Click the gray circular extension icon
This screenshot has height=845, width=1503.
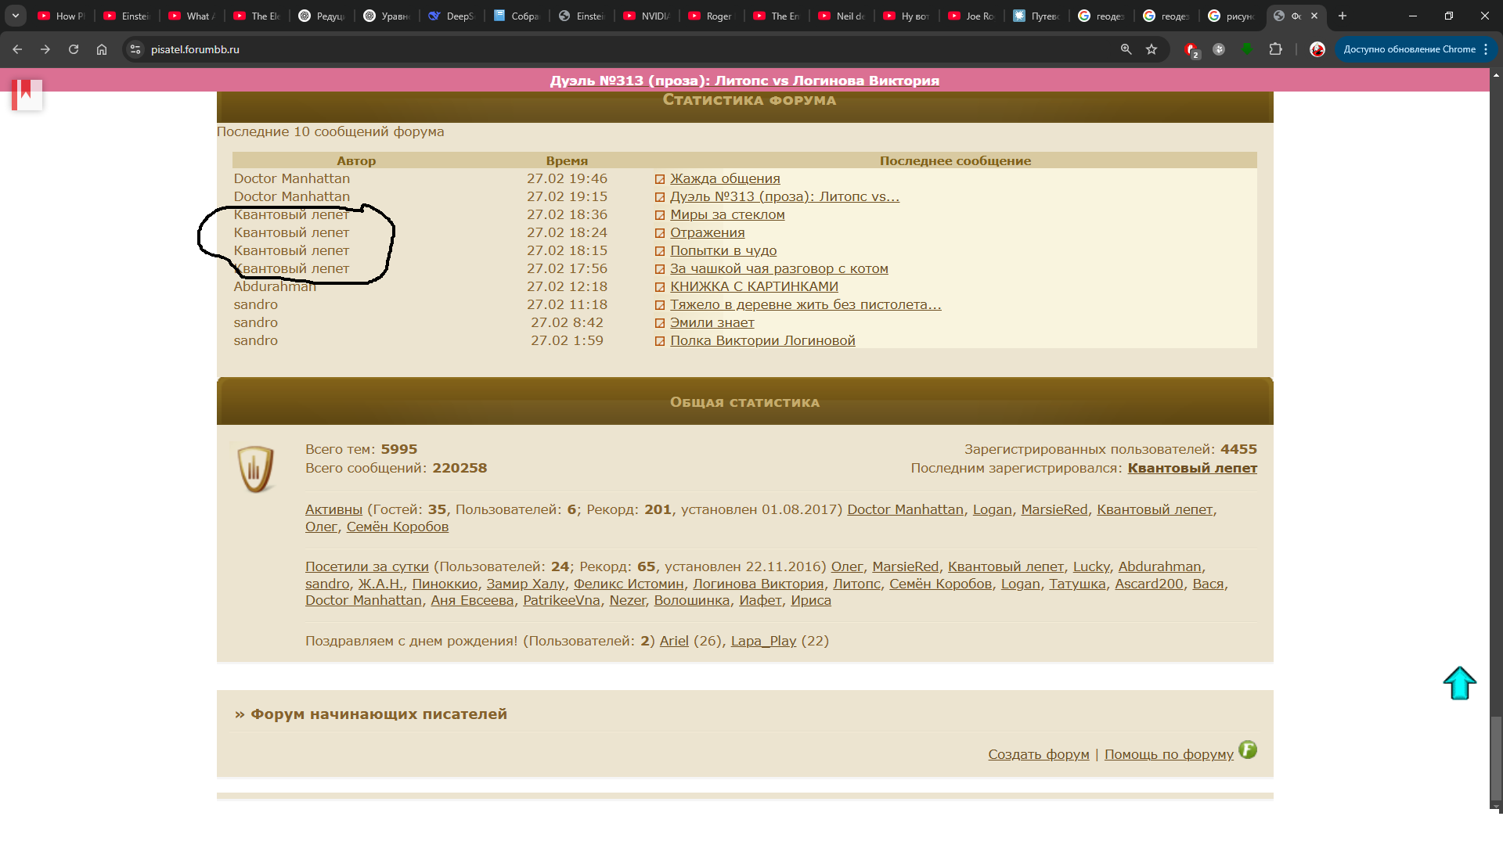tap(1219, 49)
